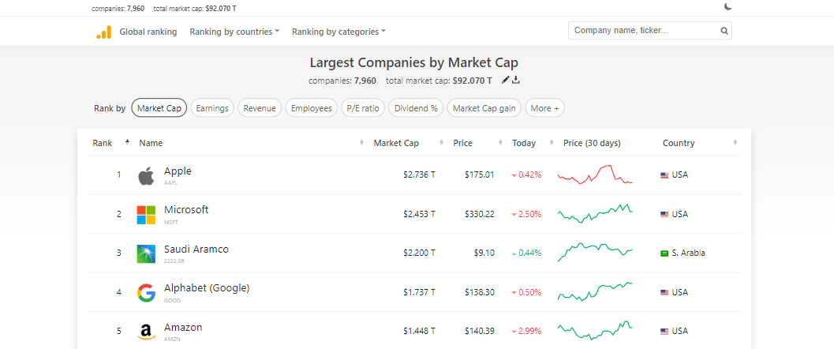Select Earnings rank filter
The image size is (834, 349).
(x=212, y=108)
